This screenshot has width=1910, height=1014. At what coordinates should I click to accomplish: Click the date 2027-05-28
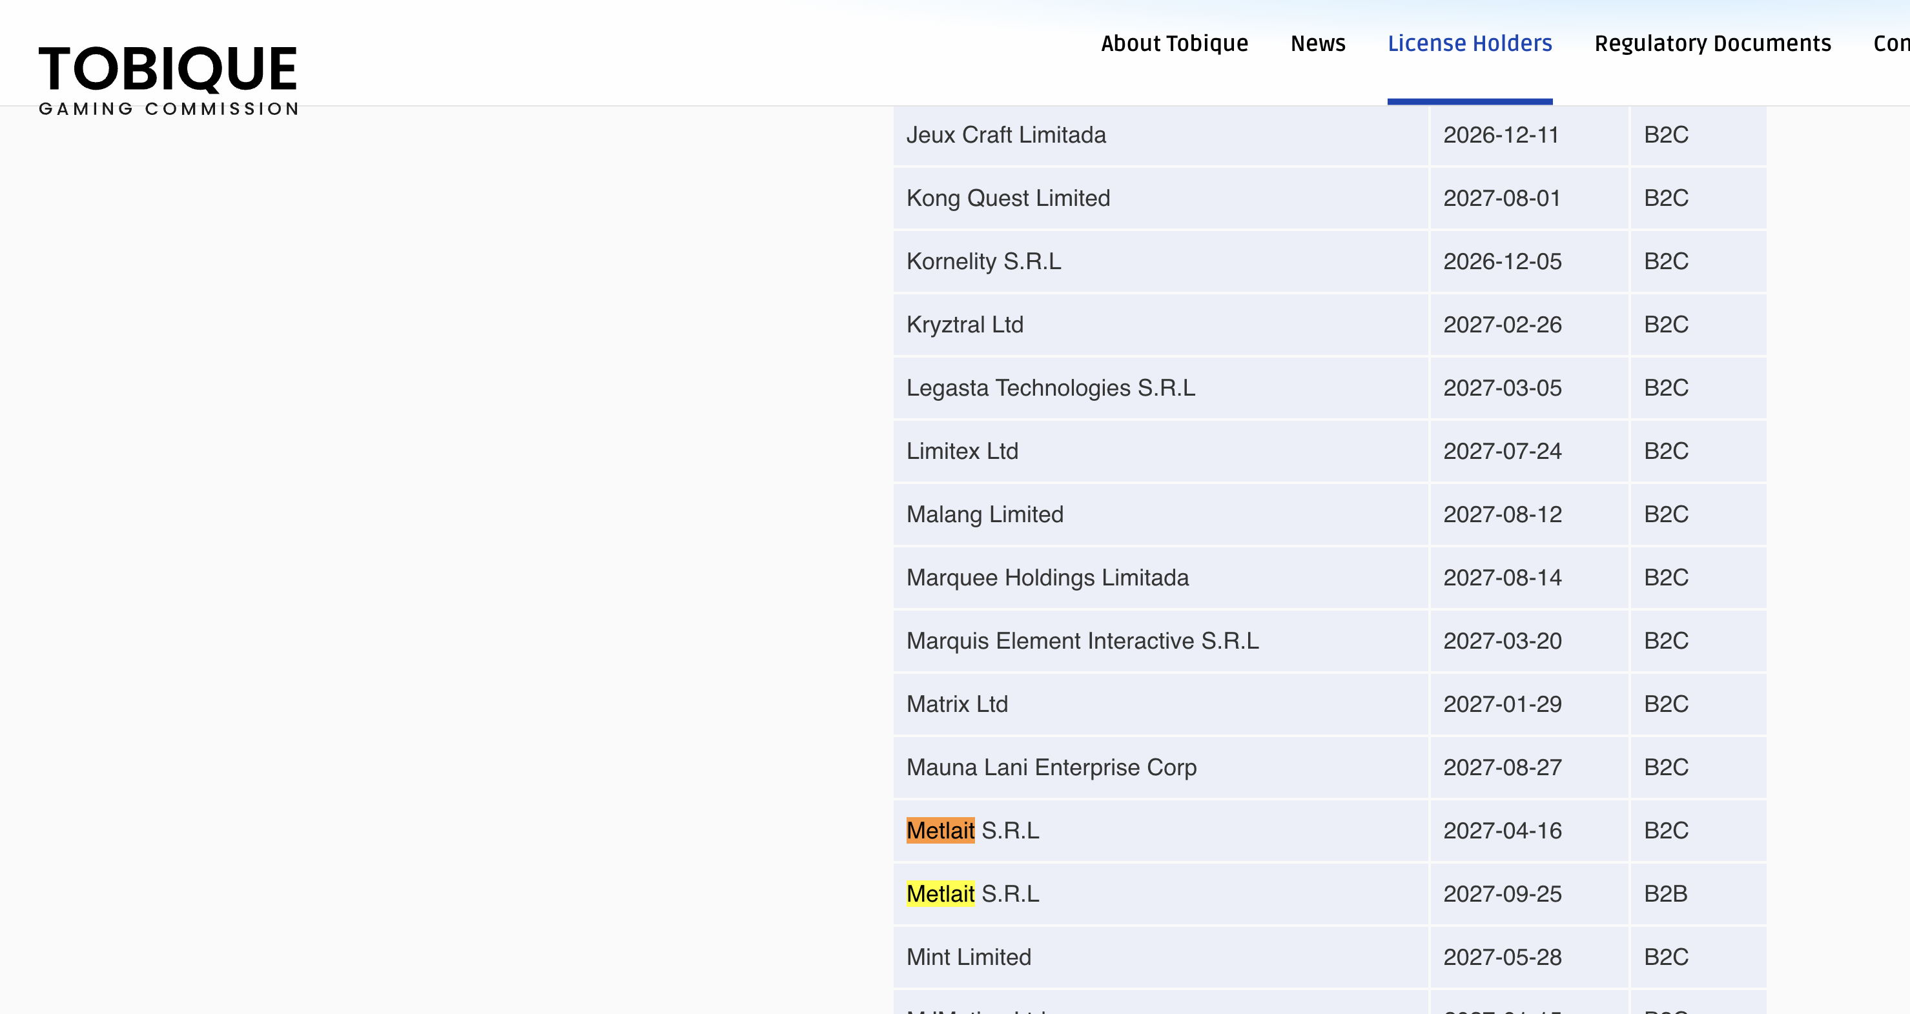tap(1502, 957)
